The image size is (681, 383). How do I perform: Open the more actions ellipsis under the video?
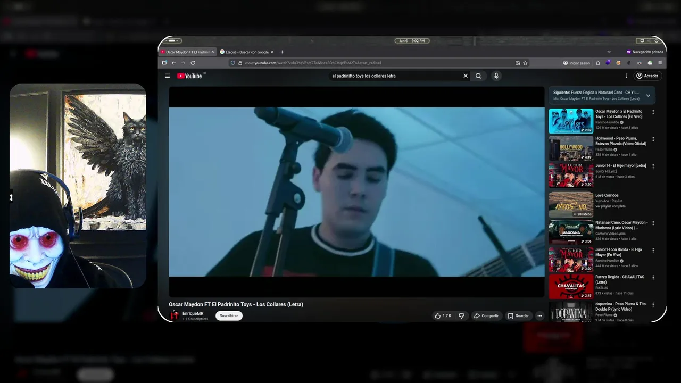coord(539,315)
